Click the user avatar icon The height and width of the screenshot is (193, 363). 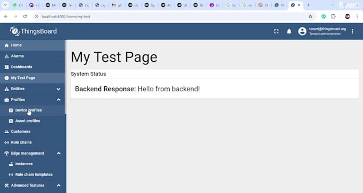[302, 31]
